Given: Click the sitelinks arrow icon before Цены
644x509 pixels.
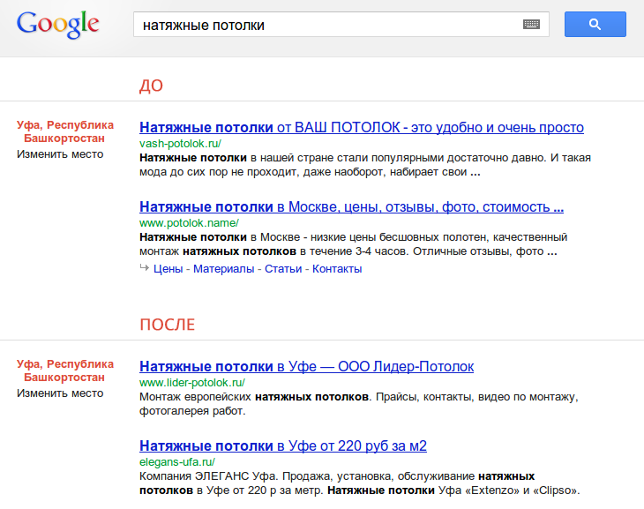Looking at the screenshot, I should point(144,268).
